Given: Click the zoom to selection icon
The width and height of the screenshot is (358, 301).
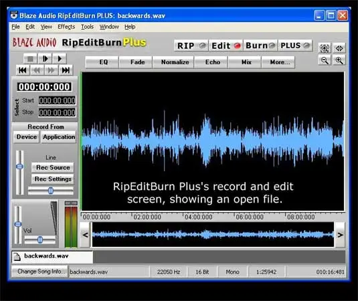Looking at the screenshot, I should point(325,48).
